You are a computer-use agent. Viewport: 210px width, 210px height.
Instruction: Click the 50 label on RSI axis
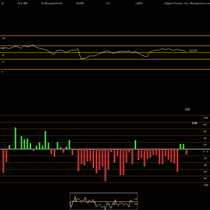[3, 55]
